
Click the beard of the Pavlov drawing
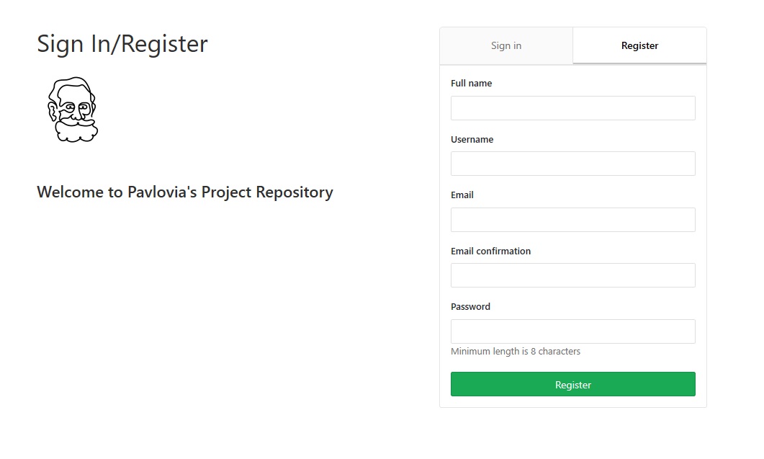76,131
